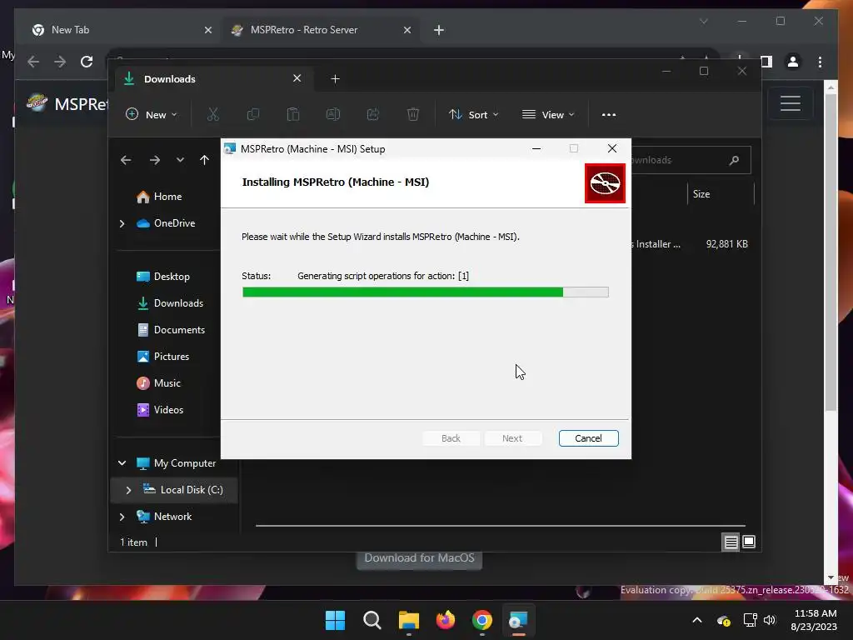Expand the Network tree node
Viewport: 853px width, 640px height.
coord(122,517)
